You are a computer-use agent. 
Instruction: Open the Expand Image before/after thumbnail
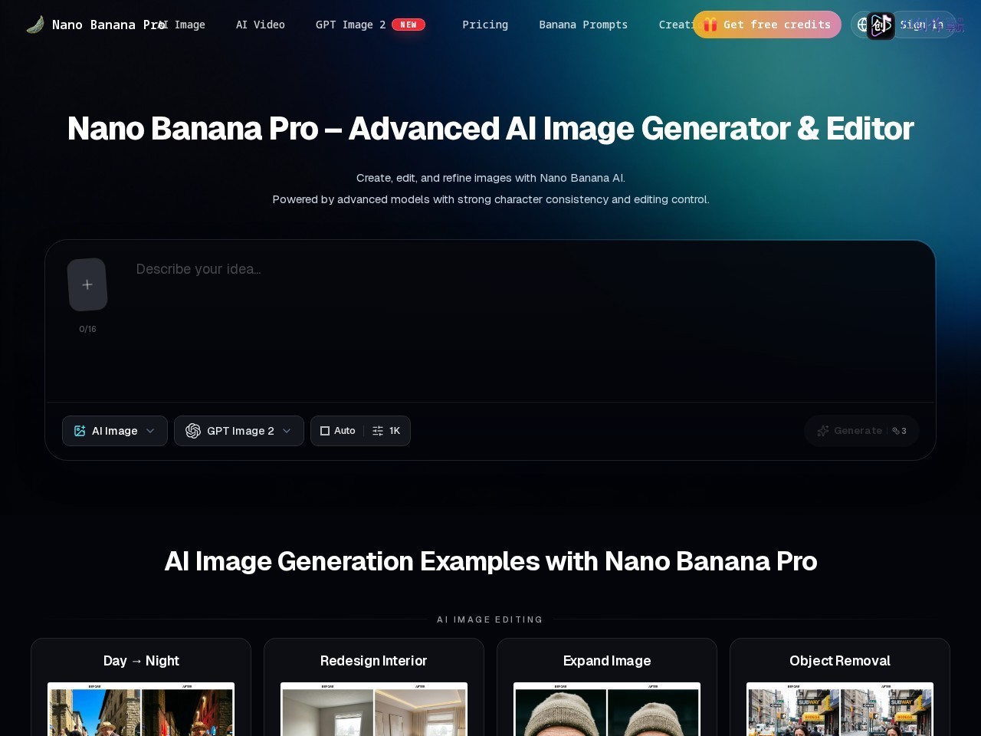pyautogui.click(x=607, y=709)
